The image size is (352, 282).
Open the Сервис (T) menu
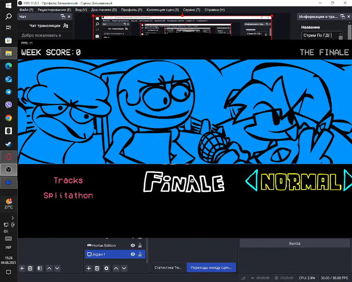[x=192, y=10]
